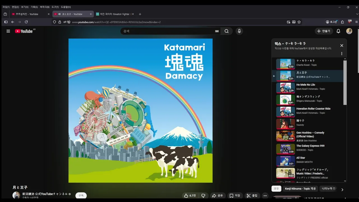Open the extensions puzzle icon
Image resolution: width=359 pixels, height=202 pixels.
tap(342, 22)
